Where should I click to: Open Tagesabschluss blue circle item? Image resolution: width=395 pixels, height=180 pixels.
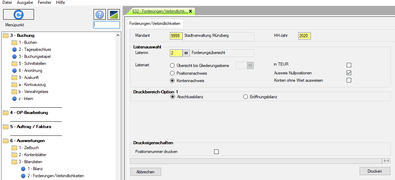[15, 49]
